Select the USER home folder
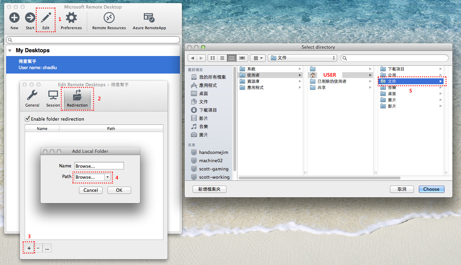The height and width of the screenshot is (265, 461). (x=341, y=75)
